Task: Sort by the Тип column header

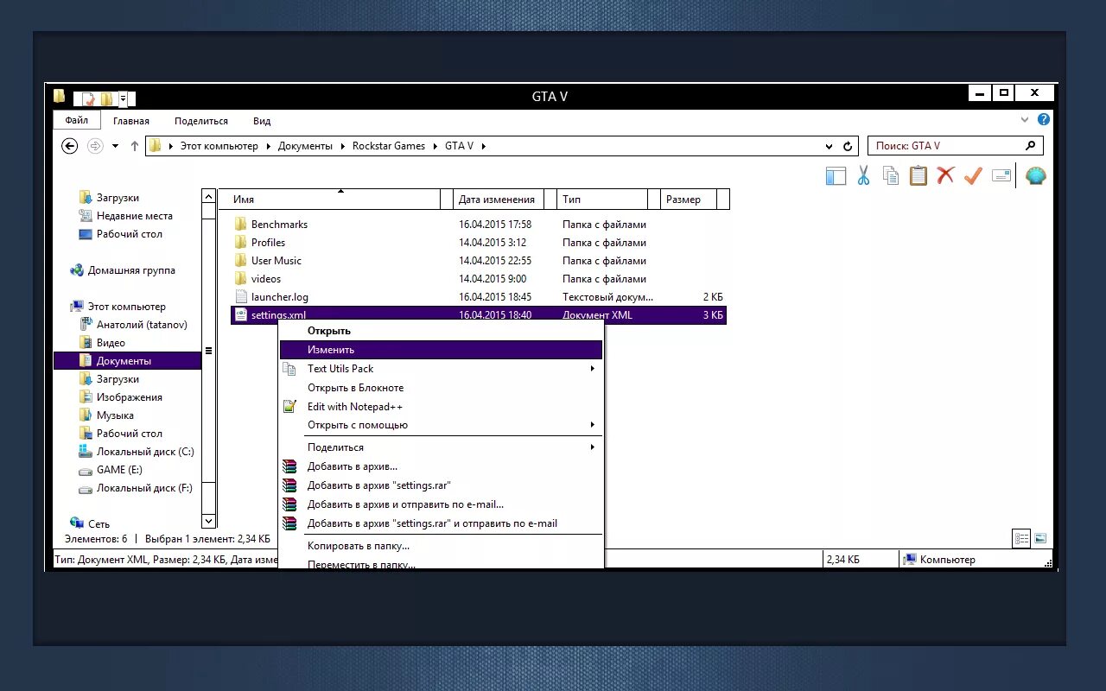Action: click(x=602, y=200)
